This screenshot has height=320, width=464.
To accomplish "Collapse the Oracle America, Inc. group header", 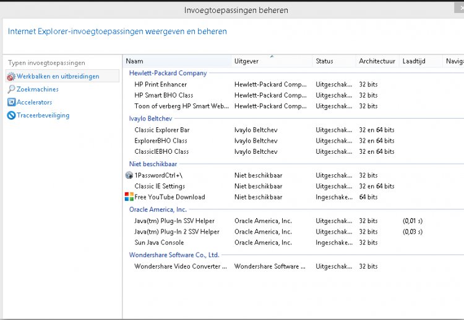I will pyautogui.click(x=158, y=209).
